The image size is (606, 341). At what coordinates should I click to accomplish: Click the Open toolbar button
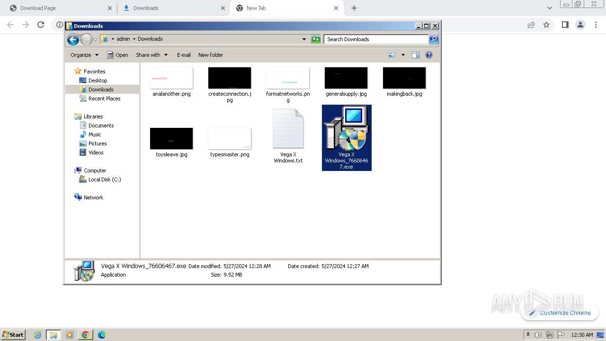(117, 55)
